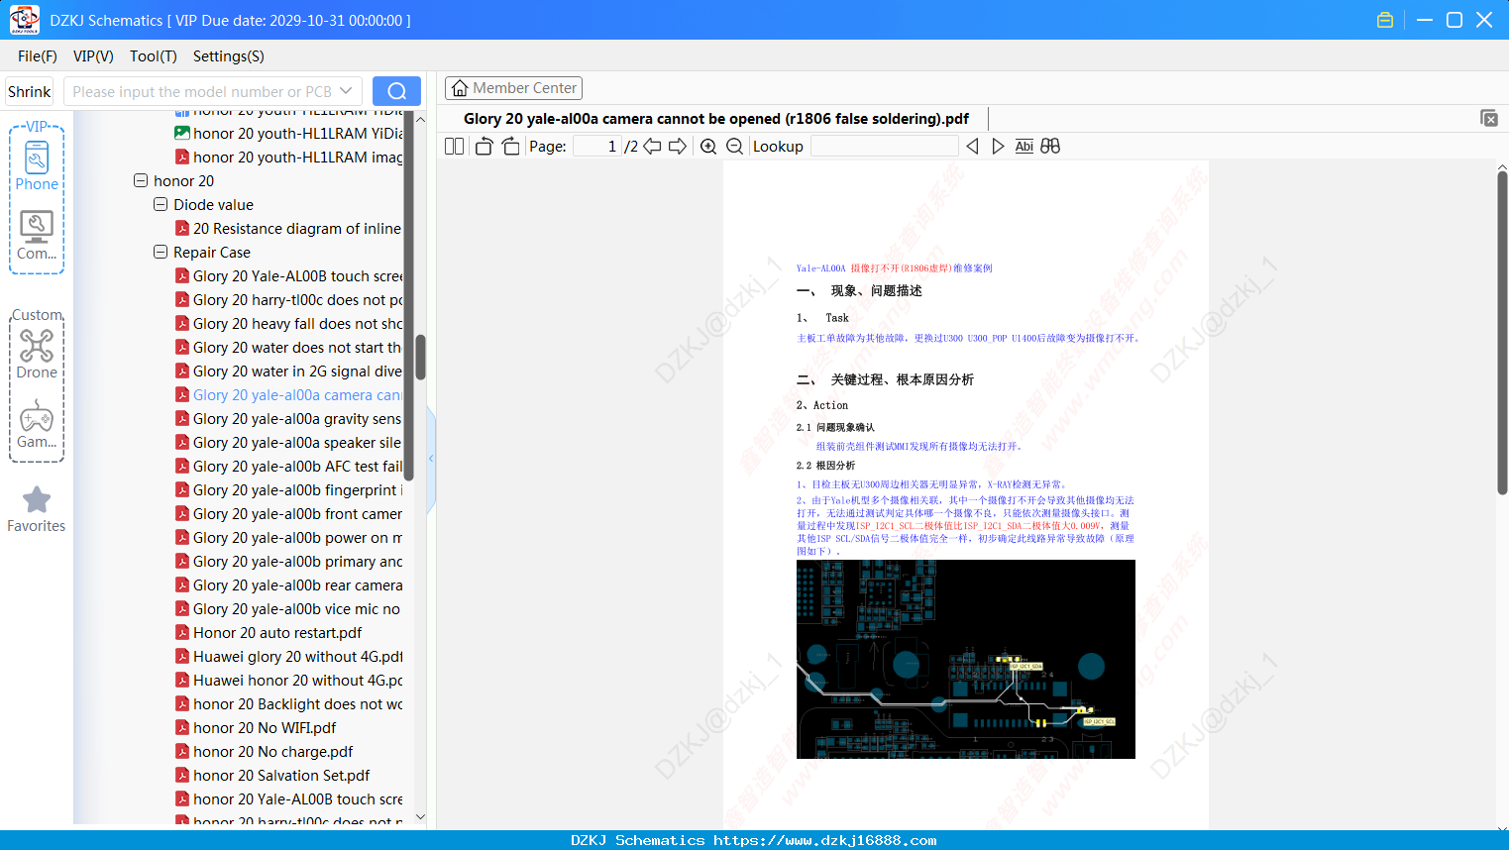Rotate the page clockwise
1509x850 pixels.
point(510,147)
